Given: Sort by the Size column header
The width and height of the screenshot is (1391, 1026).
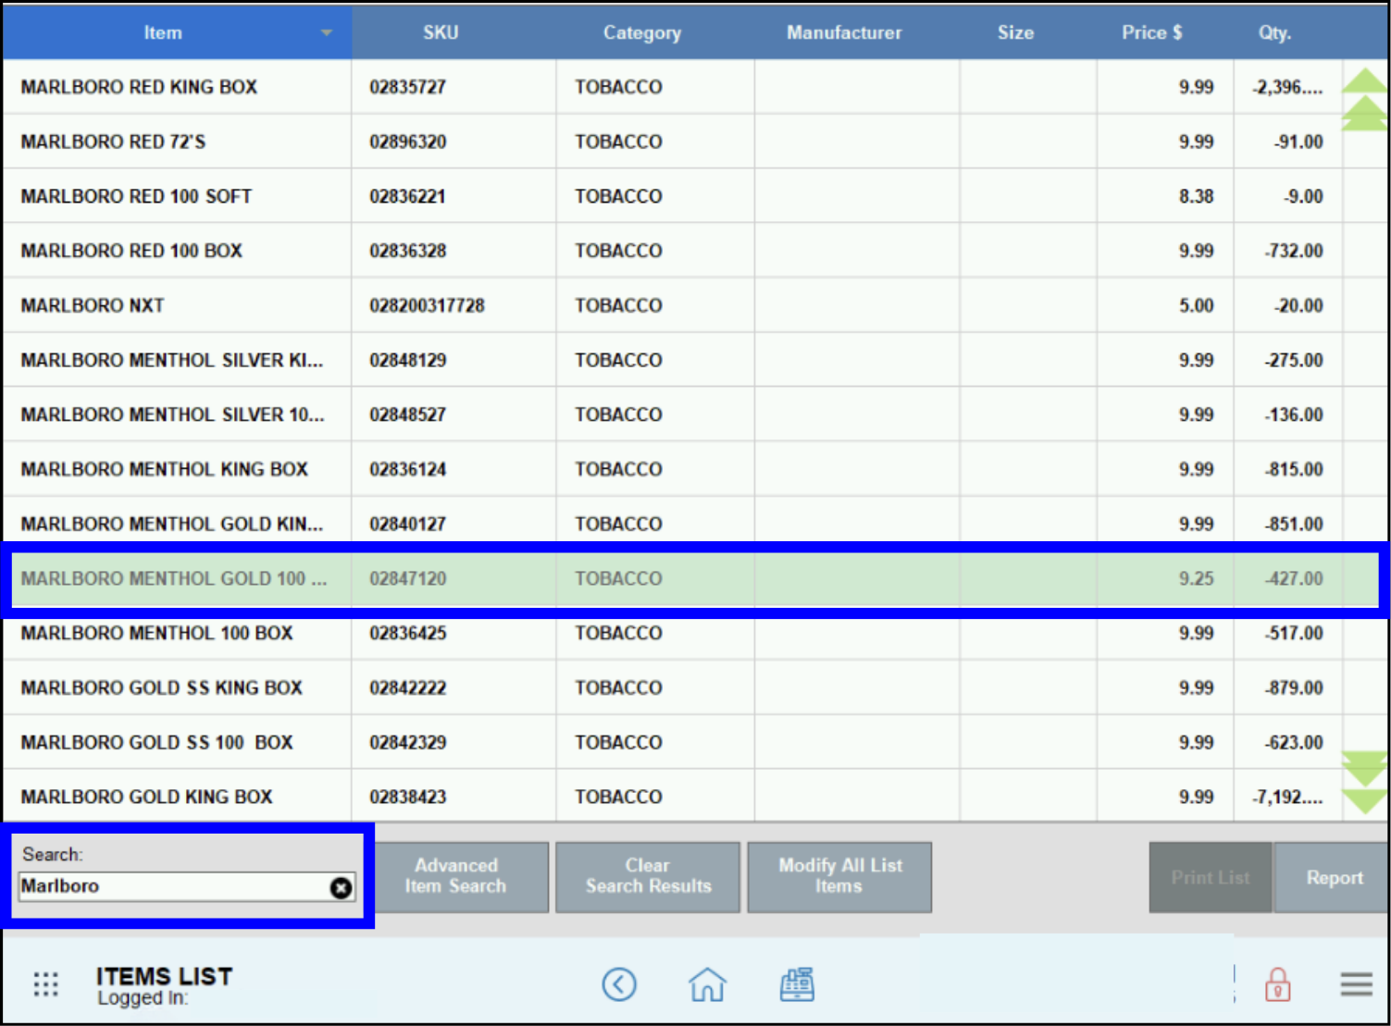Looking at the screenshot, I should (x=1028, y=32).
